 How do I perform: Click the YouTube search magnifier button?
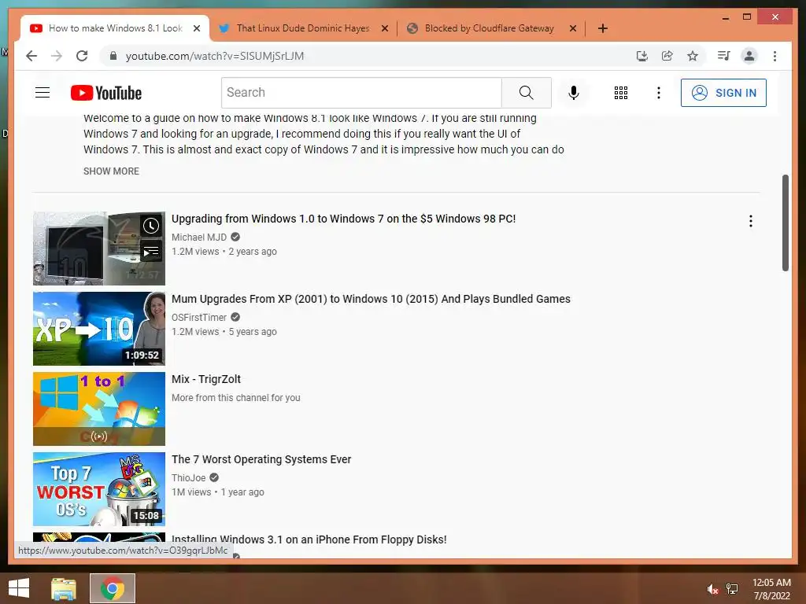[x=527, y=93]
